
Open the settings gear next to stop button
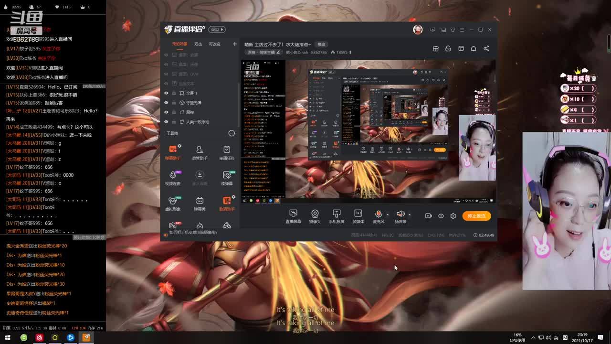[x=453, y=216]
